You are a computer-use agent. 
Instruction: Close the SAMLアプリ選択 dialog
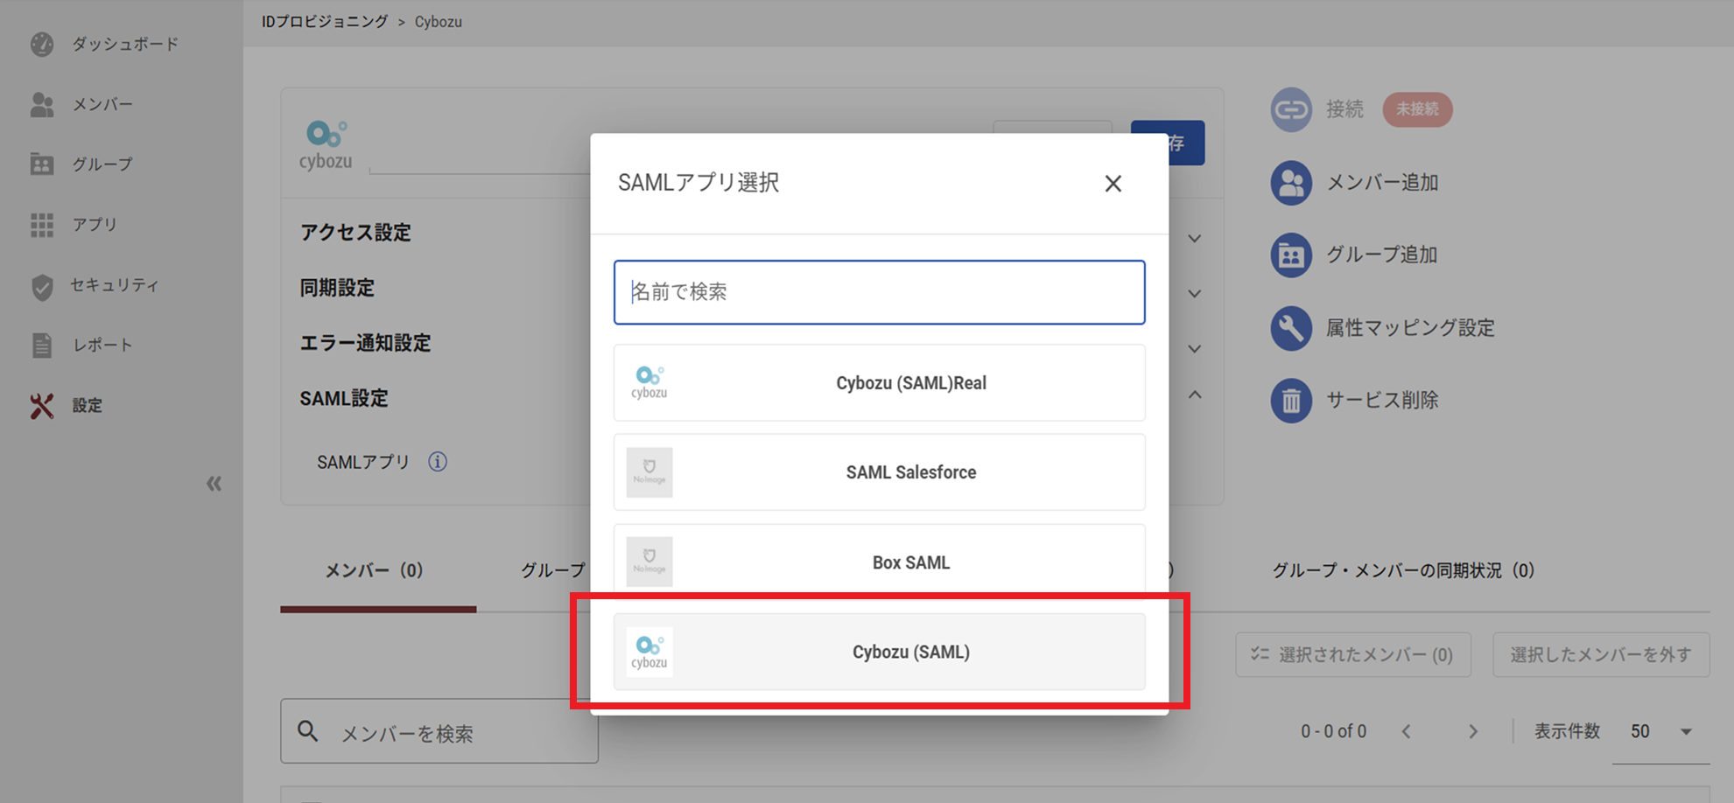click(1113, 184)
